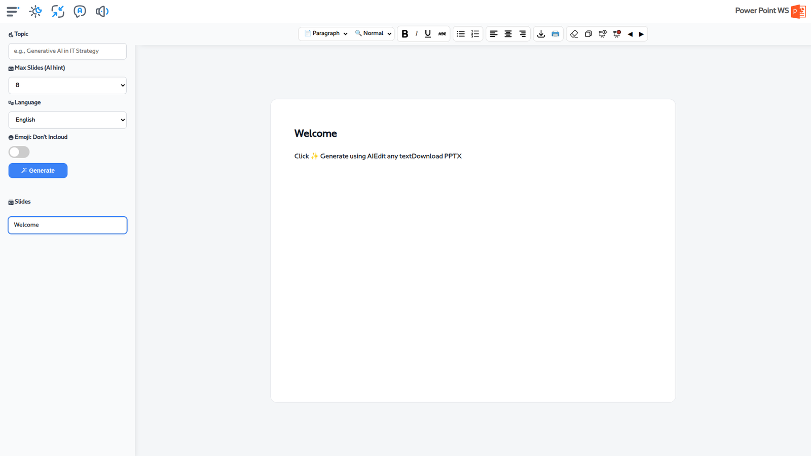The image size is (811, 456).
Task: Open the Max Slides dropdown
Action: click(x=67, y=85)
